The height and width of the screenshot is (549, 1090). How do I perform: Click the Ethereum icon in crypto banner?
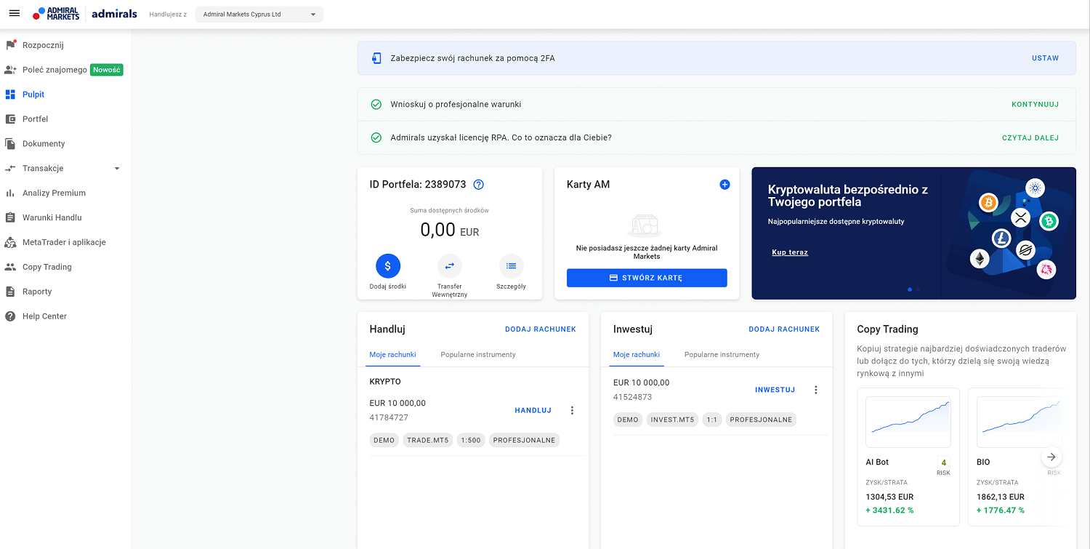click(x=980, y=259)
